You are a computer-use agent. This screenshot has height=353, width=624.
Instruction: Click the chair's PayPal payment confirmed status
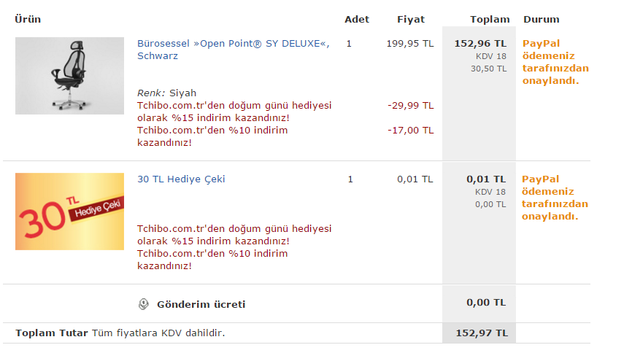pyautogui.click(x=555, y=62)
